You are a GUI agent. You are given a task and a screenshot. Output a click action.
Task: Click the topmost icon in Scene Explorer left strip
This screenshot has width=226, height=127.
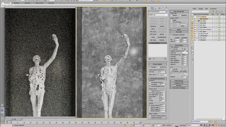pyautogui.click(x=192, y=15)
